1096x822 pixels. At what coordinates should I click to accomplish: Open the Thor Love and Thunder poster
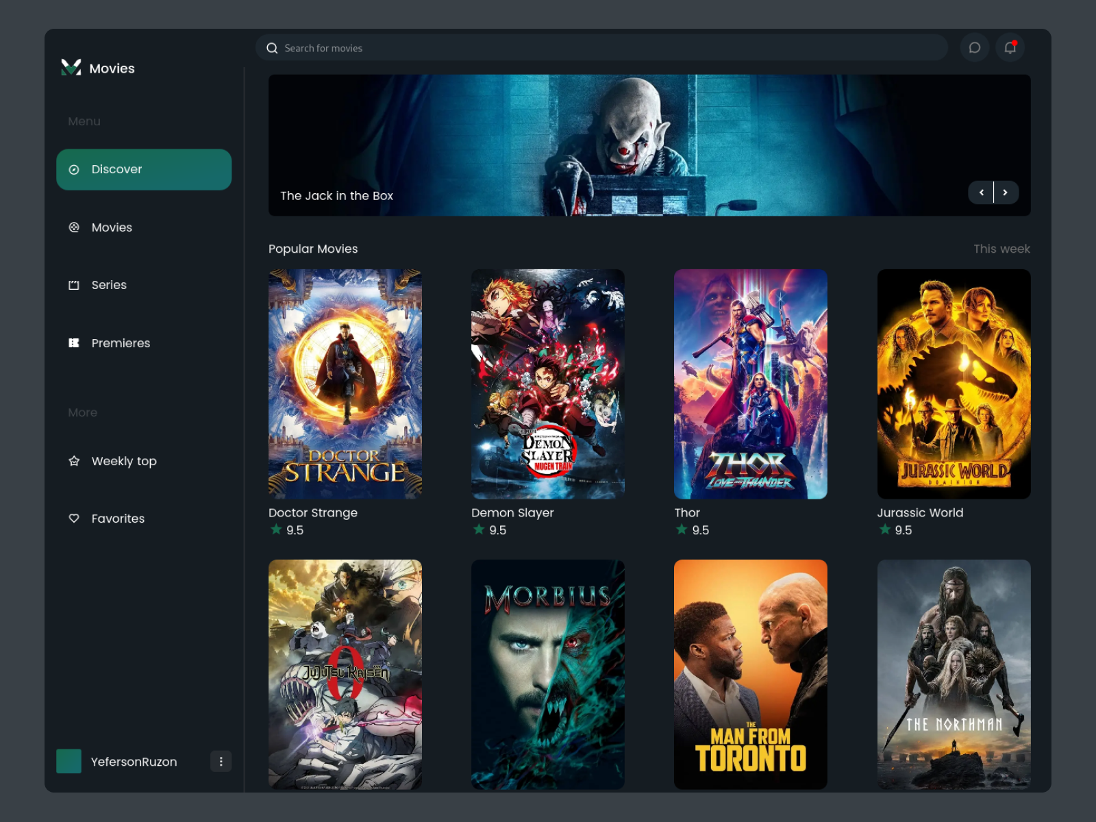[x=751, y=384]
